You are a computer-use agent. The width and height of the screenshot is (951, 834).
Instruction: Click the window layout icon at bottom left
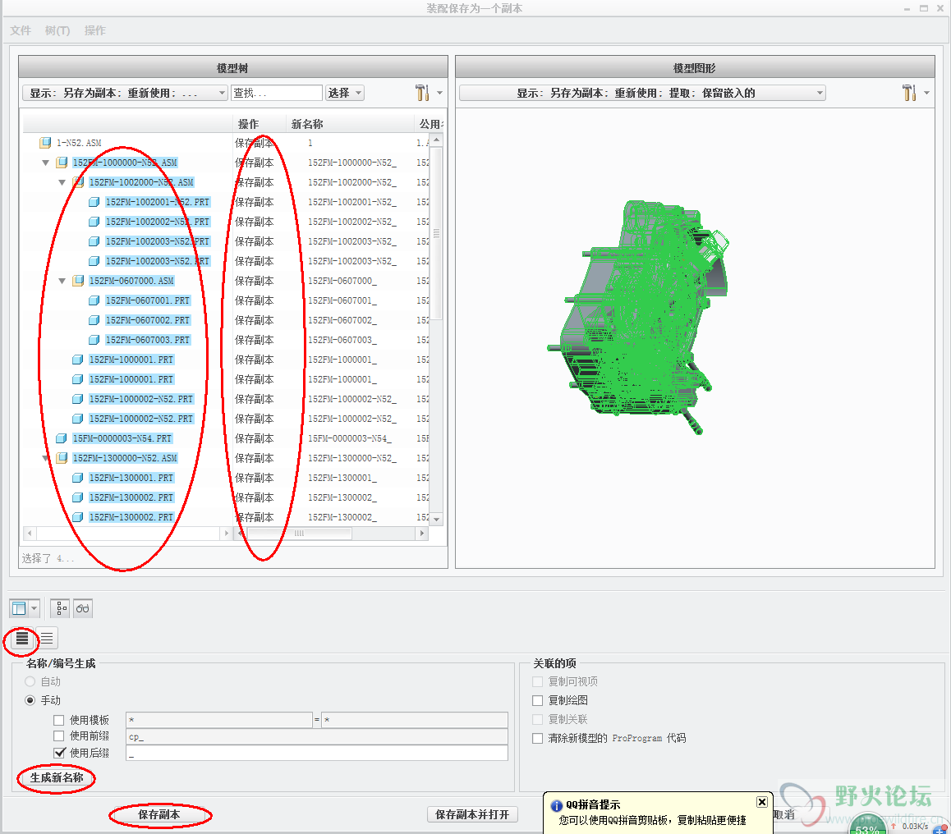(x=20, y=608)
